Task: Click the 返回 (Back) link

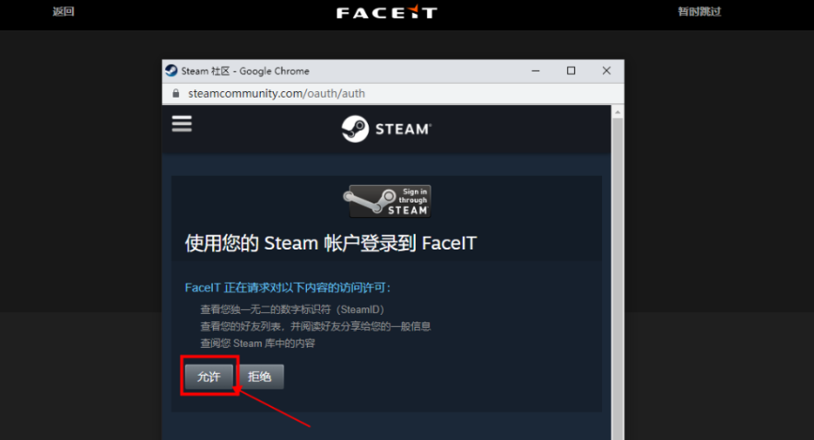Action: [x=63, y=12]
